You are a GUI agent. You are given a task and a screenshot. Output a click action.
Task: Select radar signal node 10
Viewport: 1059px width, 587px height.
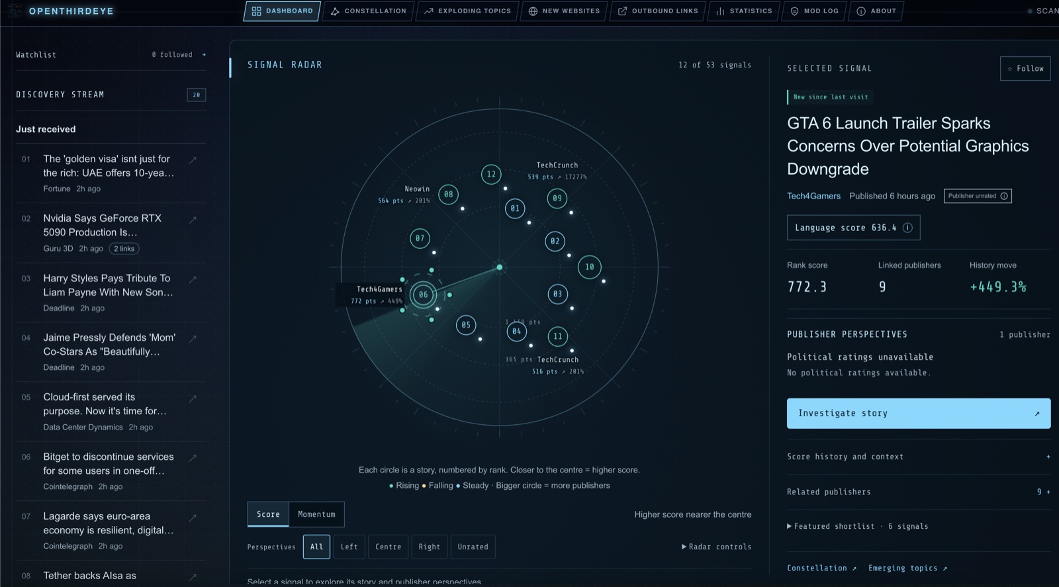[590, 267]
